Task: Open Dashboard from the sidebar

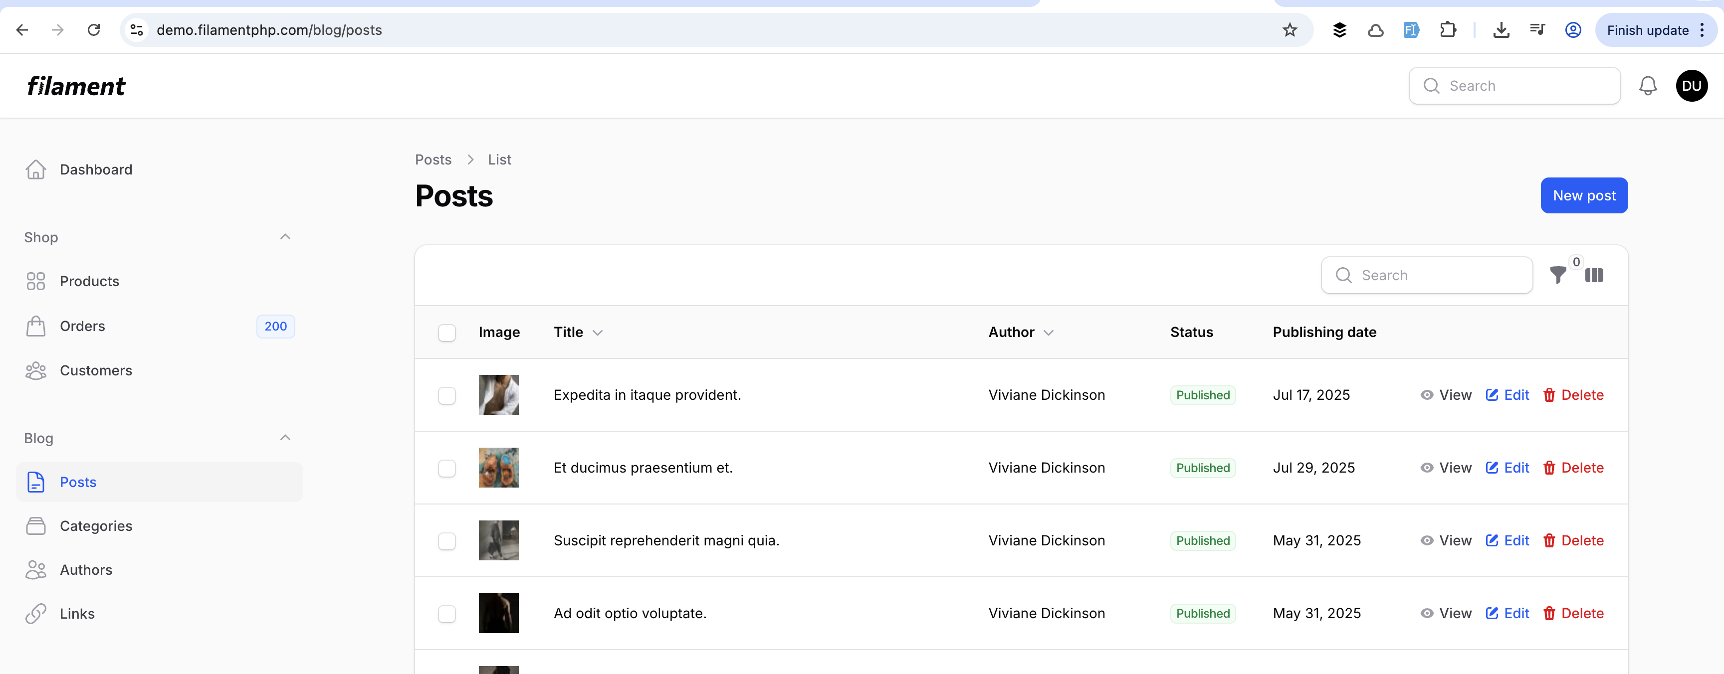Action: [96, 170]
